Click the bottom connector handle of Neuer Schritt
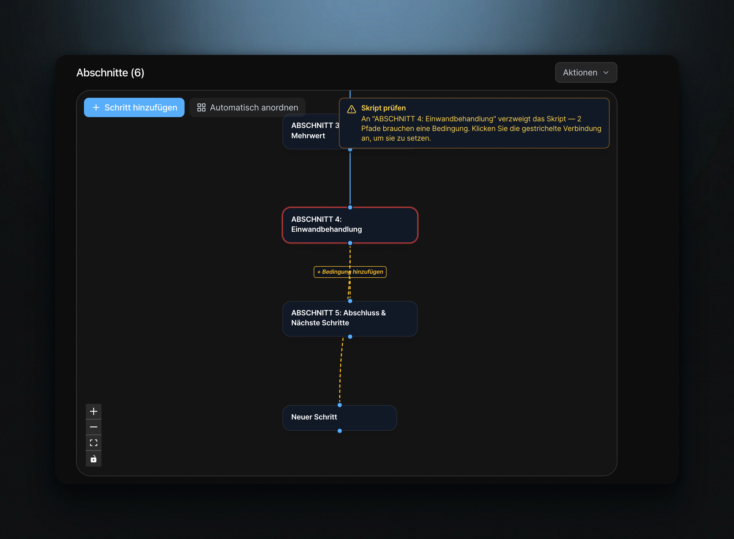This screenshot has height=539, width=734. point(340,431)
